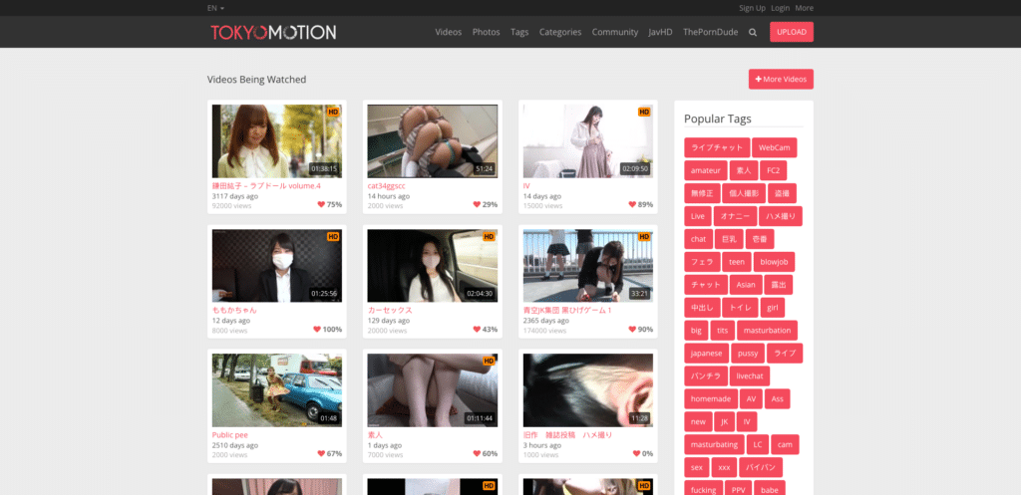Click the heart icon beside 89% rating
This screenshot has height=495, width=1021.
click(632, 204)
